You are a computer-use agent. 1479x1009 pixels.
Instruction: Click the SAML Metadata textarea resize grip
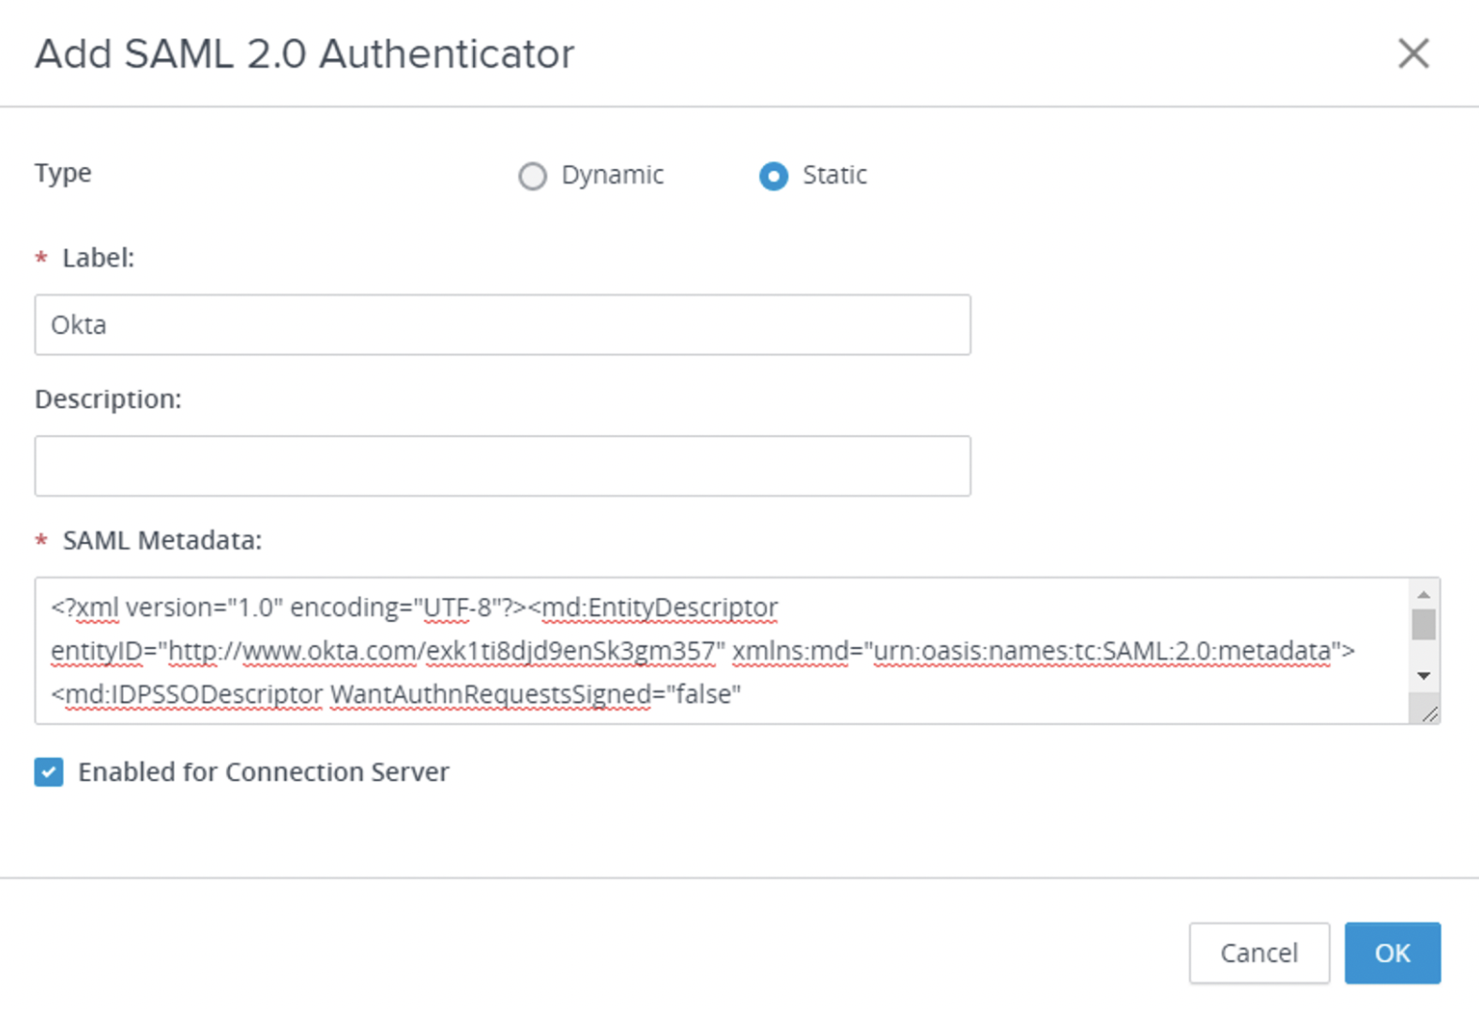(1429, 715)
